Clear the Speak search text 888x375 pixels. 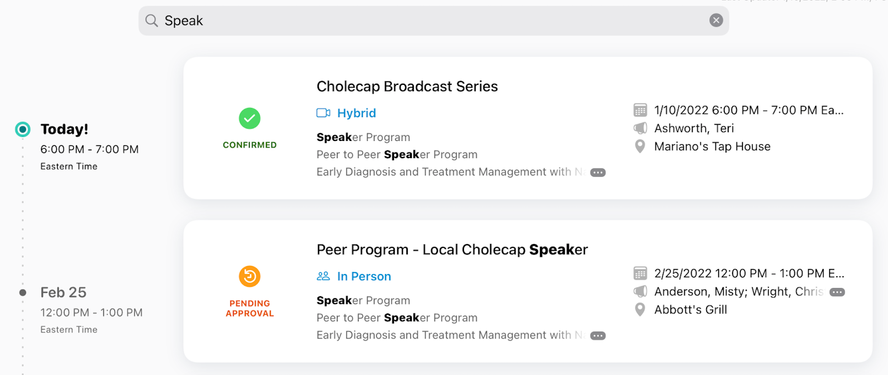coord(716,21)
